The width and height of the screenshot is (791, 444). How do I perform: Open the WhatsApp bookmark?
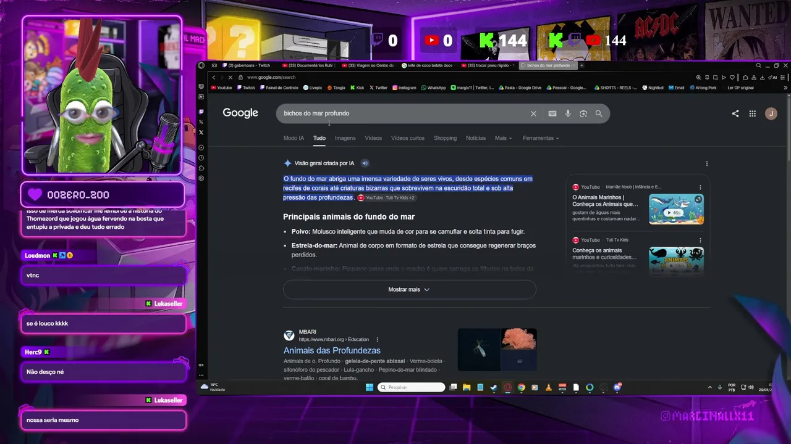point(433,88)
